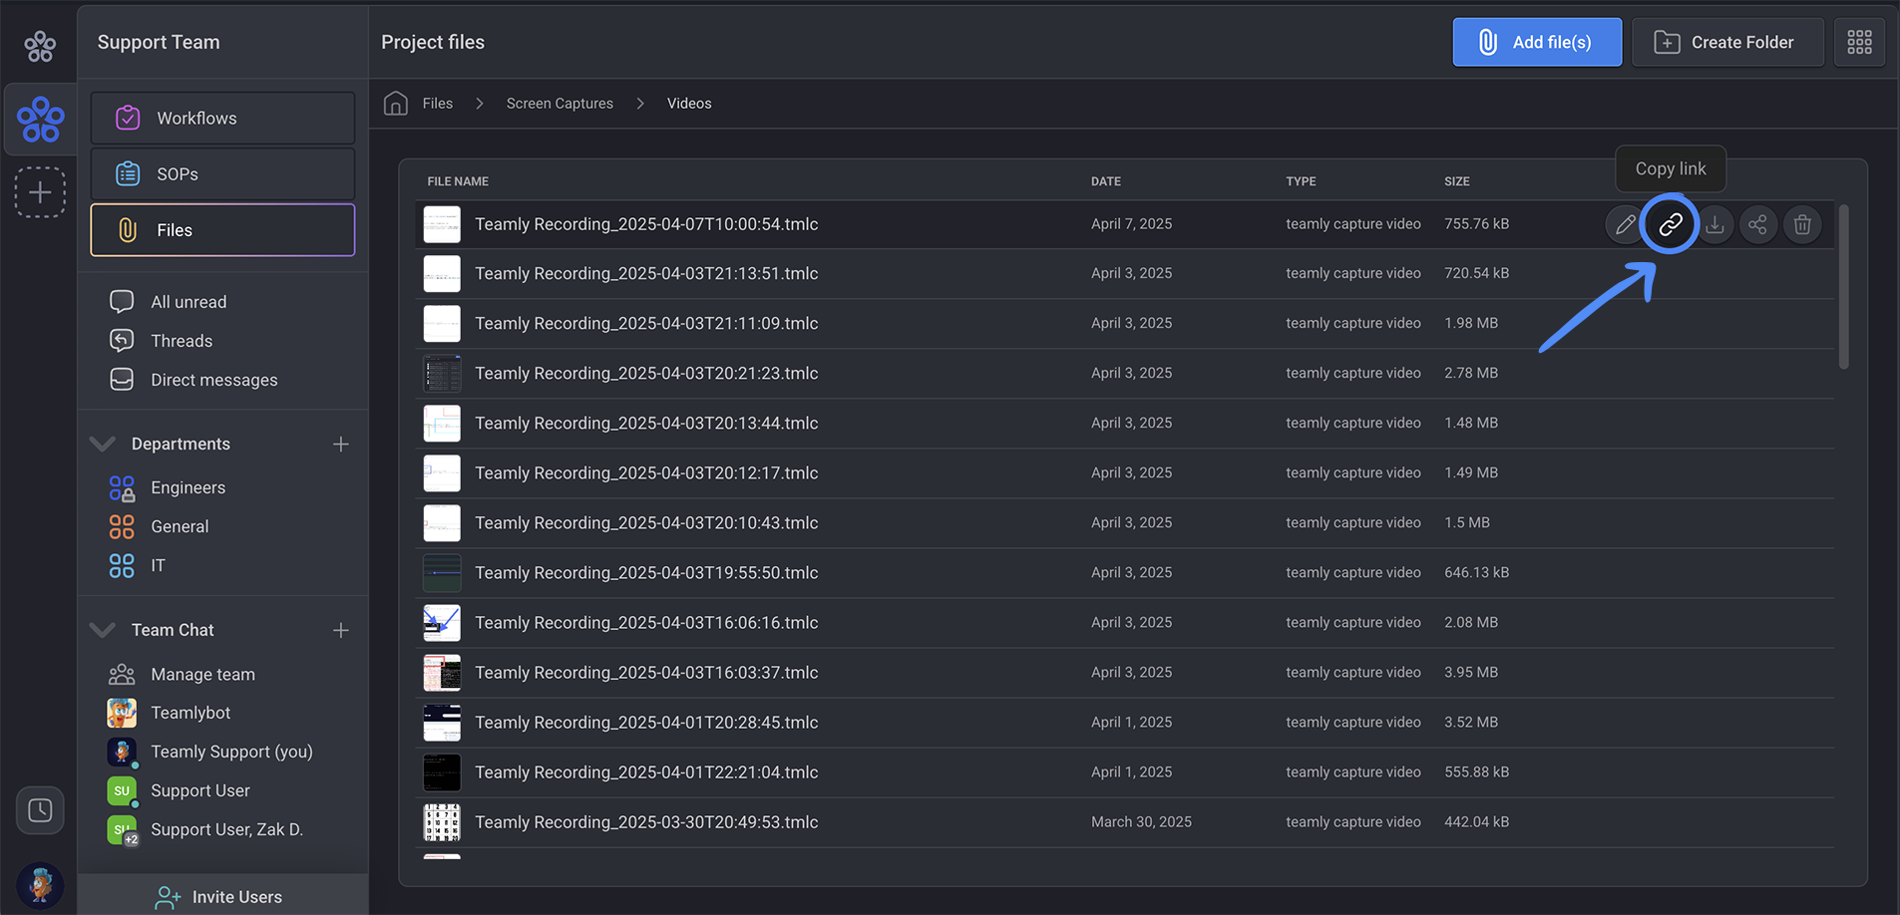Screen dimensions: 1900x915
Task: Open the Engineers department
Action: click(x=188, y=487)
